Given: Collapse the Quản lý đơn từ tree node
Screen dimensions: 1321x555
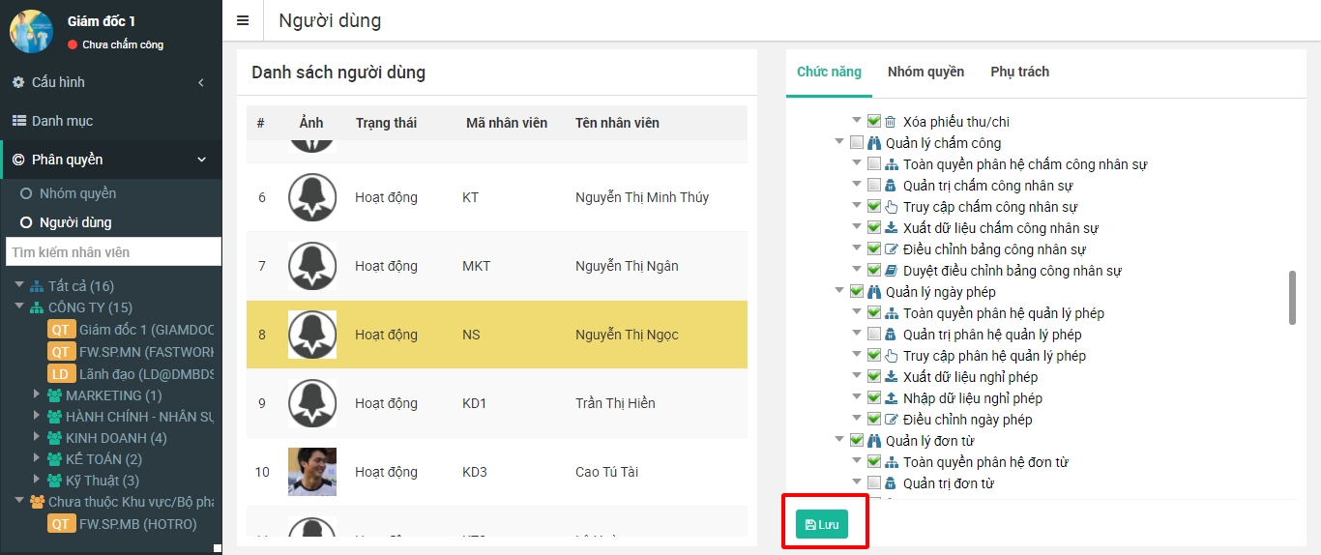Looking at the screenshot, I should [x=839, y=441].
